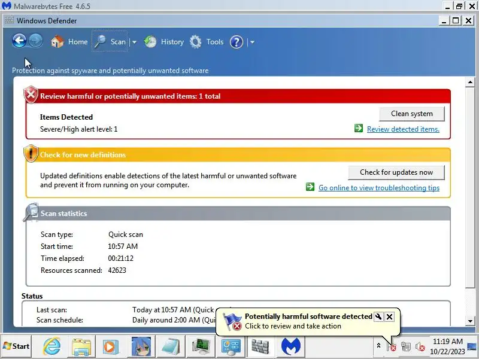Select the Tools toolbar label
This screenshot has width=479, height=359.
coord(215,41)
